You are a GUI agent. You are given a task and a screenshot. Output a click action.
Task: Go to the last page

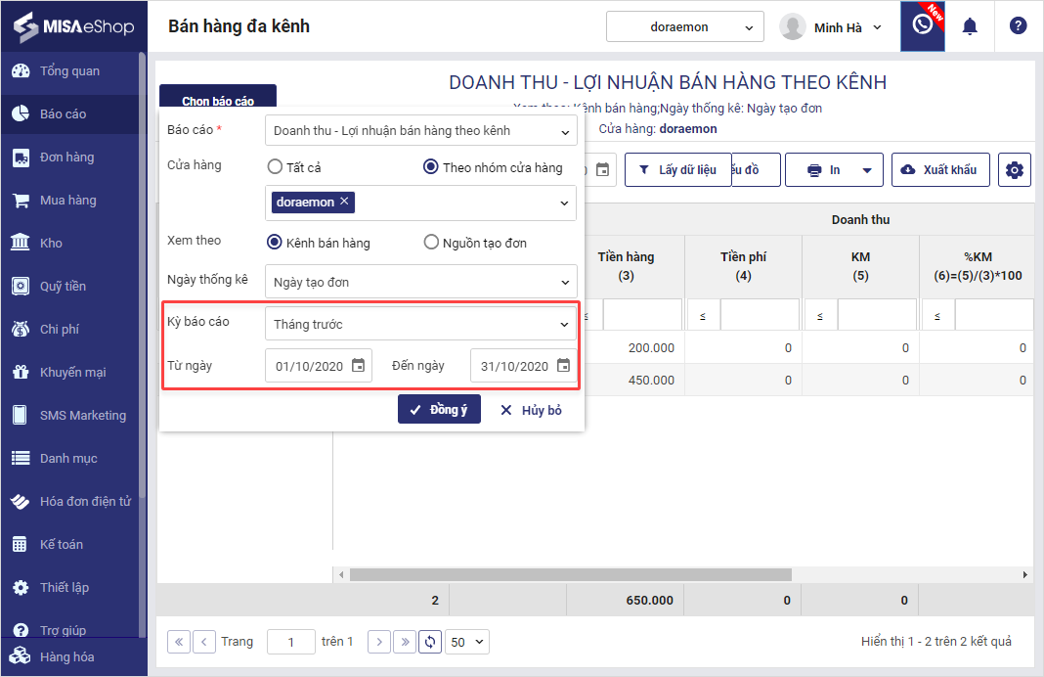click(x=405, y=642)
